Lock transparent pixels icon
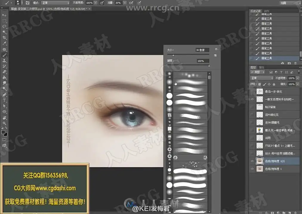 point(260,84)
